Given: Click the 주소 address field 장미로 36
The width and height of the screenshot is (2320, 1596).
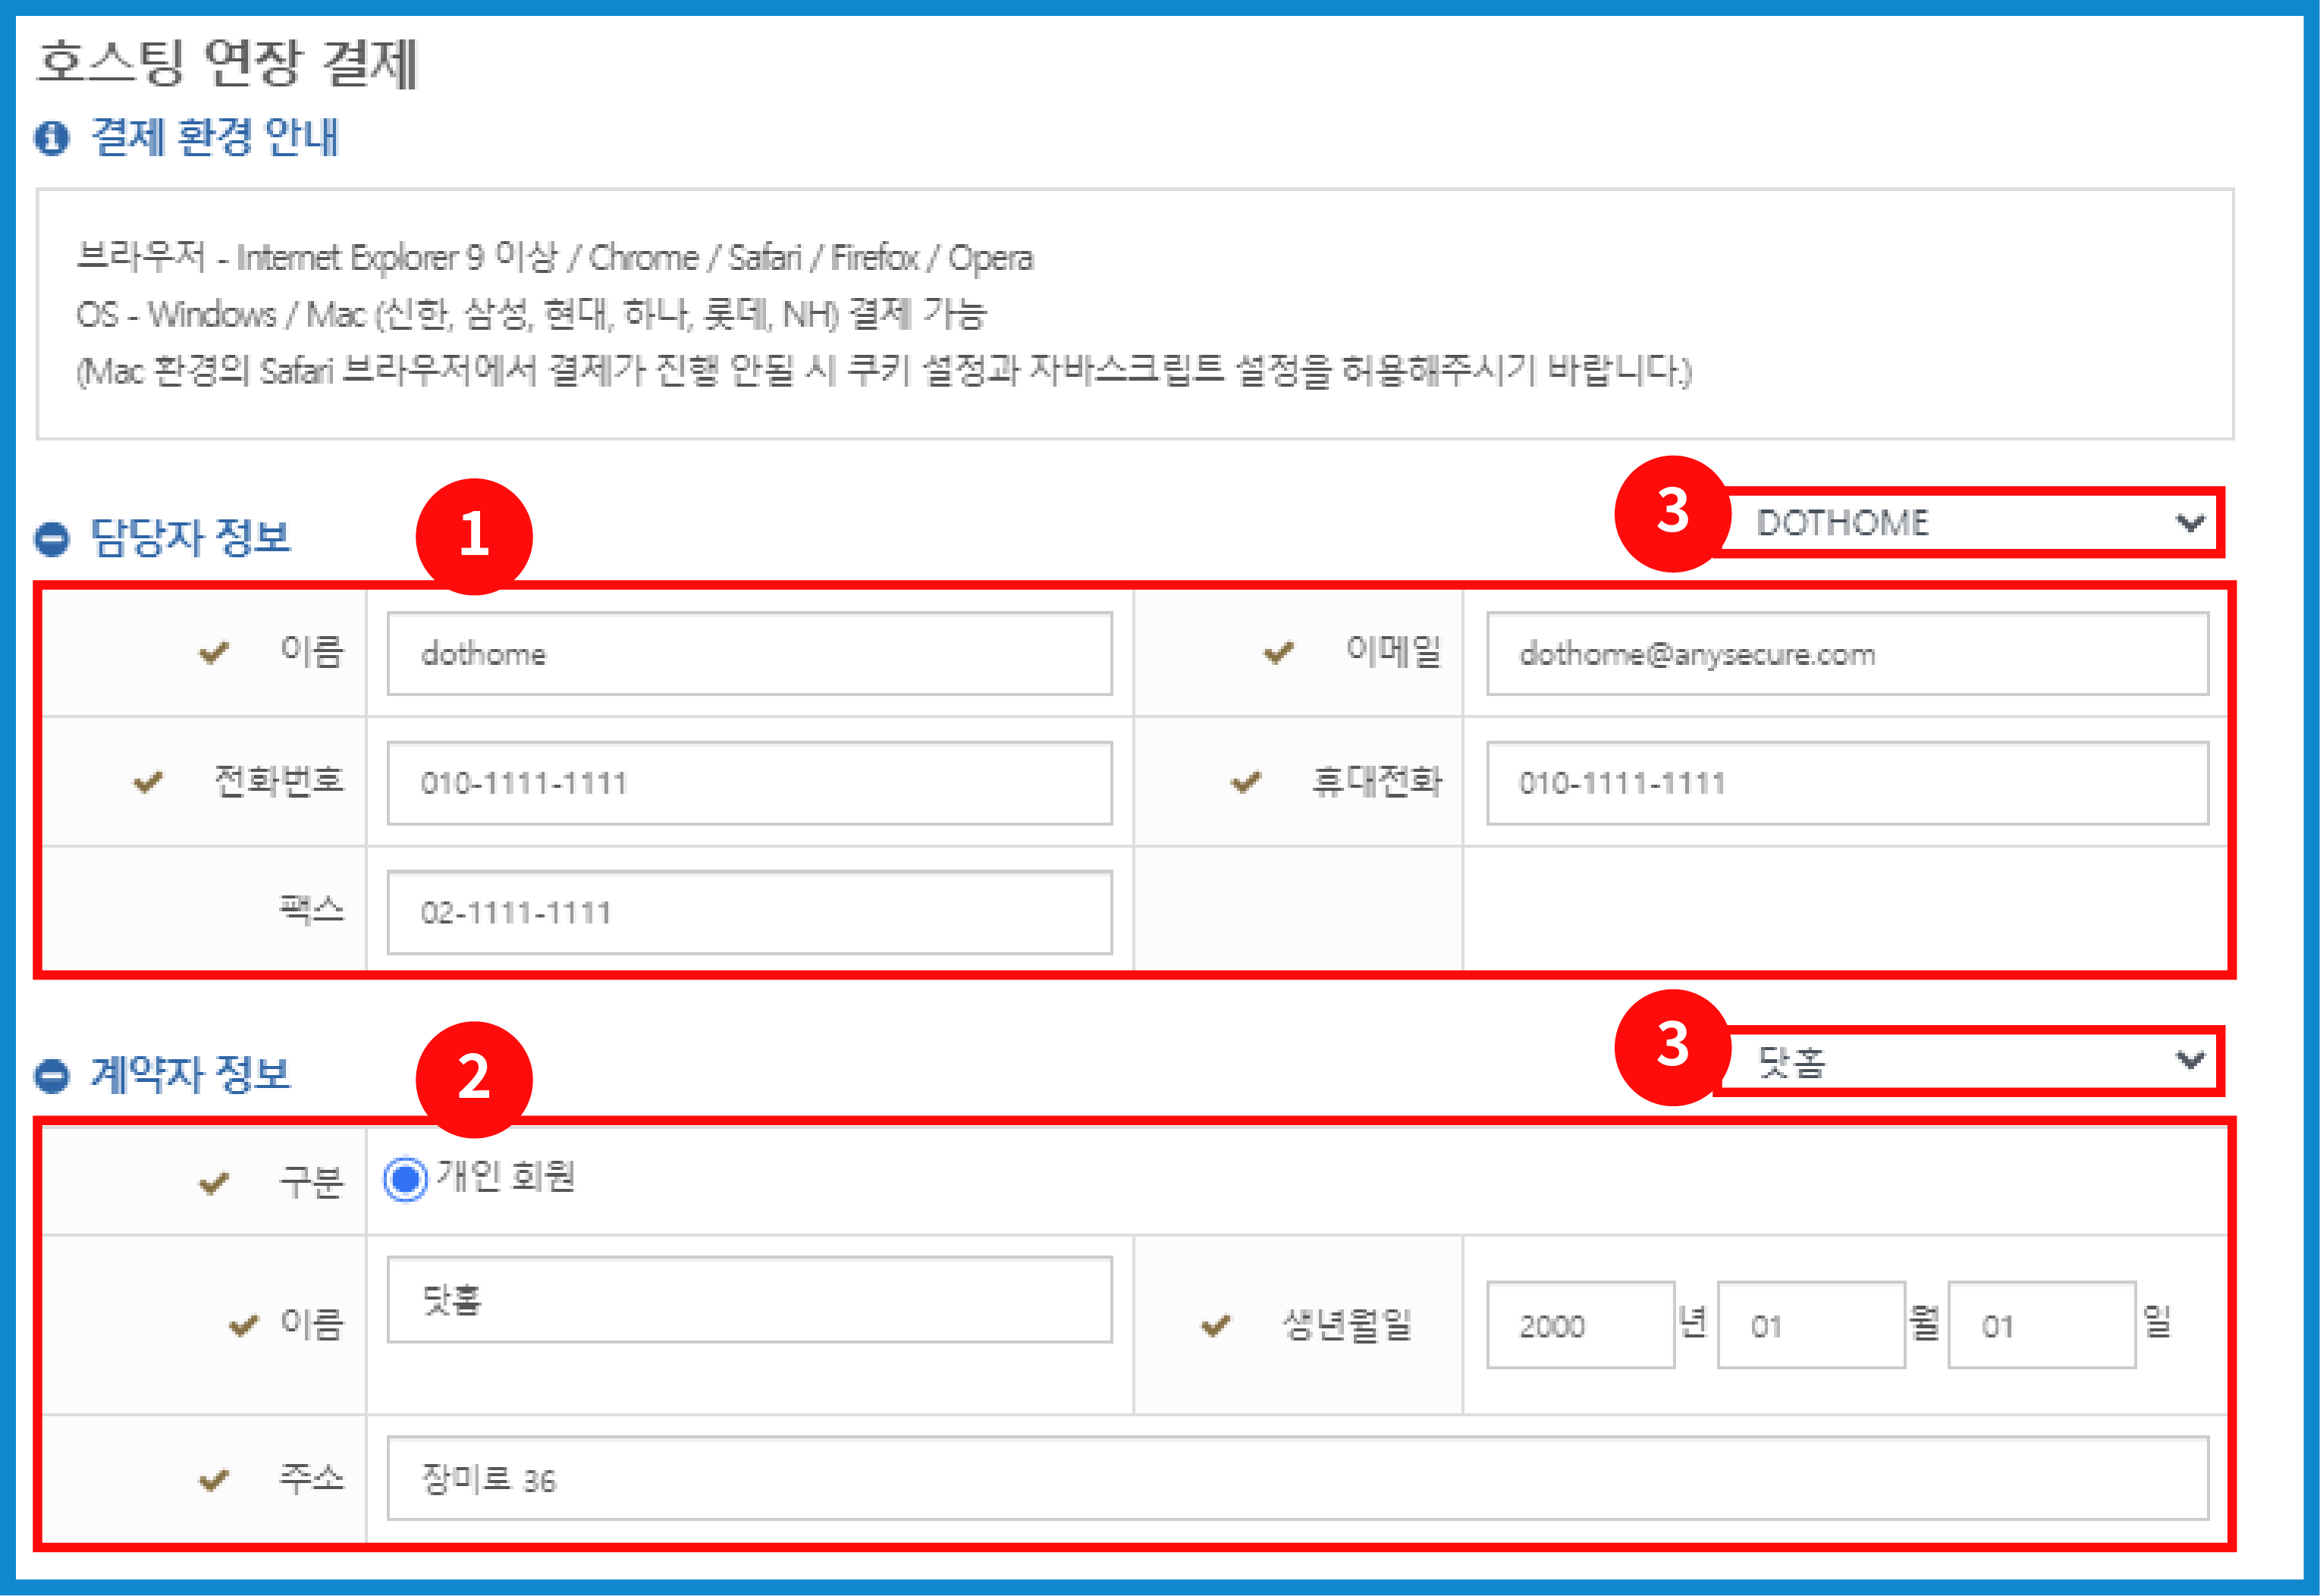Looking at the screenshot, I should click(x=1296, y=1478).
